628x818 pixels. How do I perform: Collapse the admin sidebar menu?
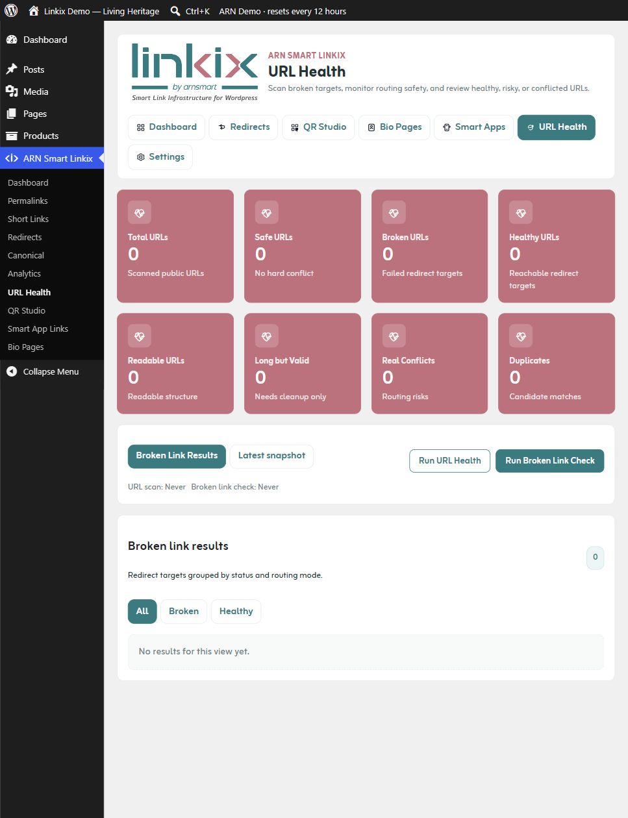52,371
